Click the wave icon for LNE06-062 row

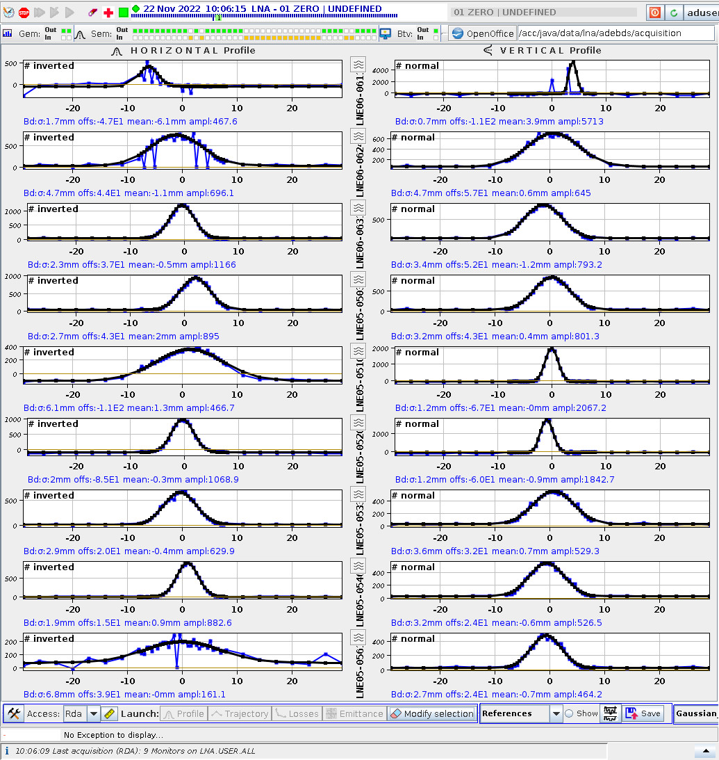pos(358,136)
